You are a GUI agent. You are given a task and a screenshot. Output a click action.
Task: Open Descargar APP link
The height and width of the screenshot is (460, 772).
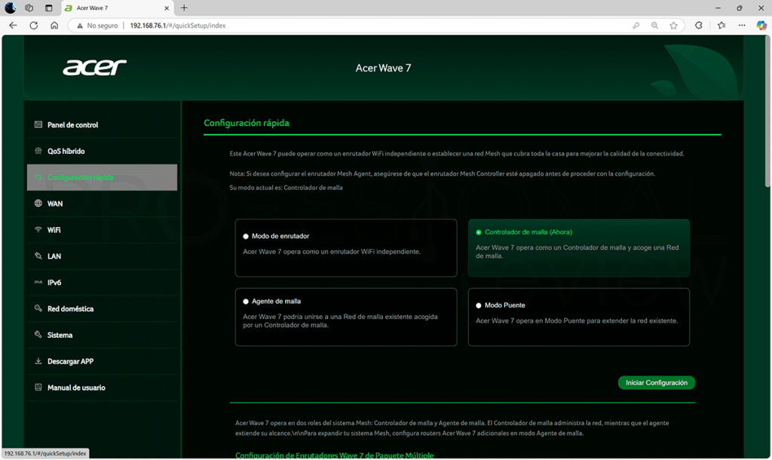click(102, 361)
